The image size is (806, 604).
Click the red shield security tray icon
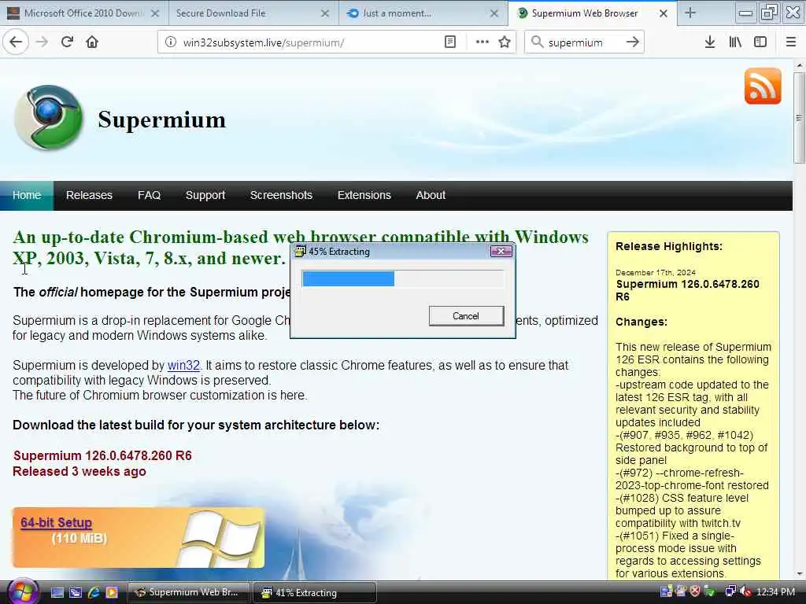point(695,591)
